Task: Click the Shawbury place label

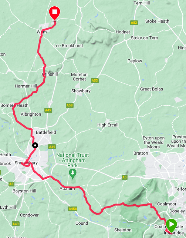Action: point(81,91)
